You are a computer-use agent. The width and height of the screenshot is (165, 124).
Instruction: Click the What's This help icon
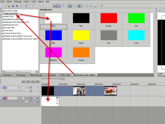click(x=101, y=6)
